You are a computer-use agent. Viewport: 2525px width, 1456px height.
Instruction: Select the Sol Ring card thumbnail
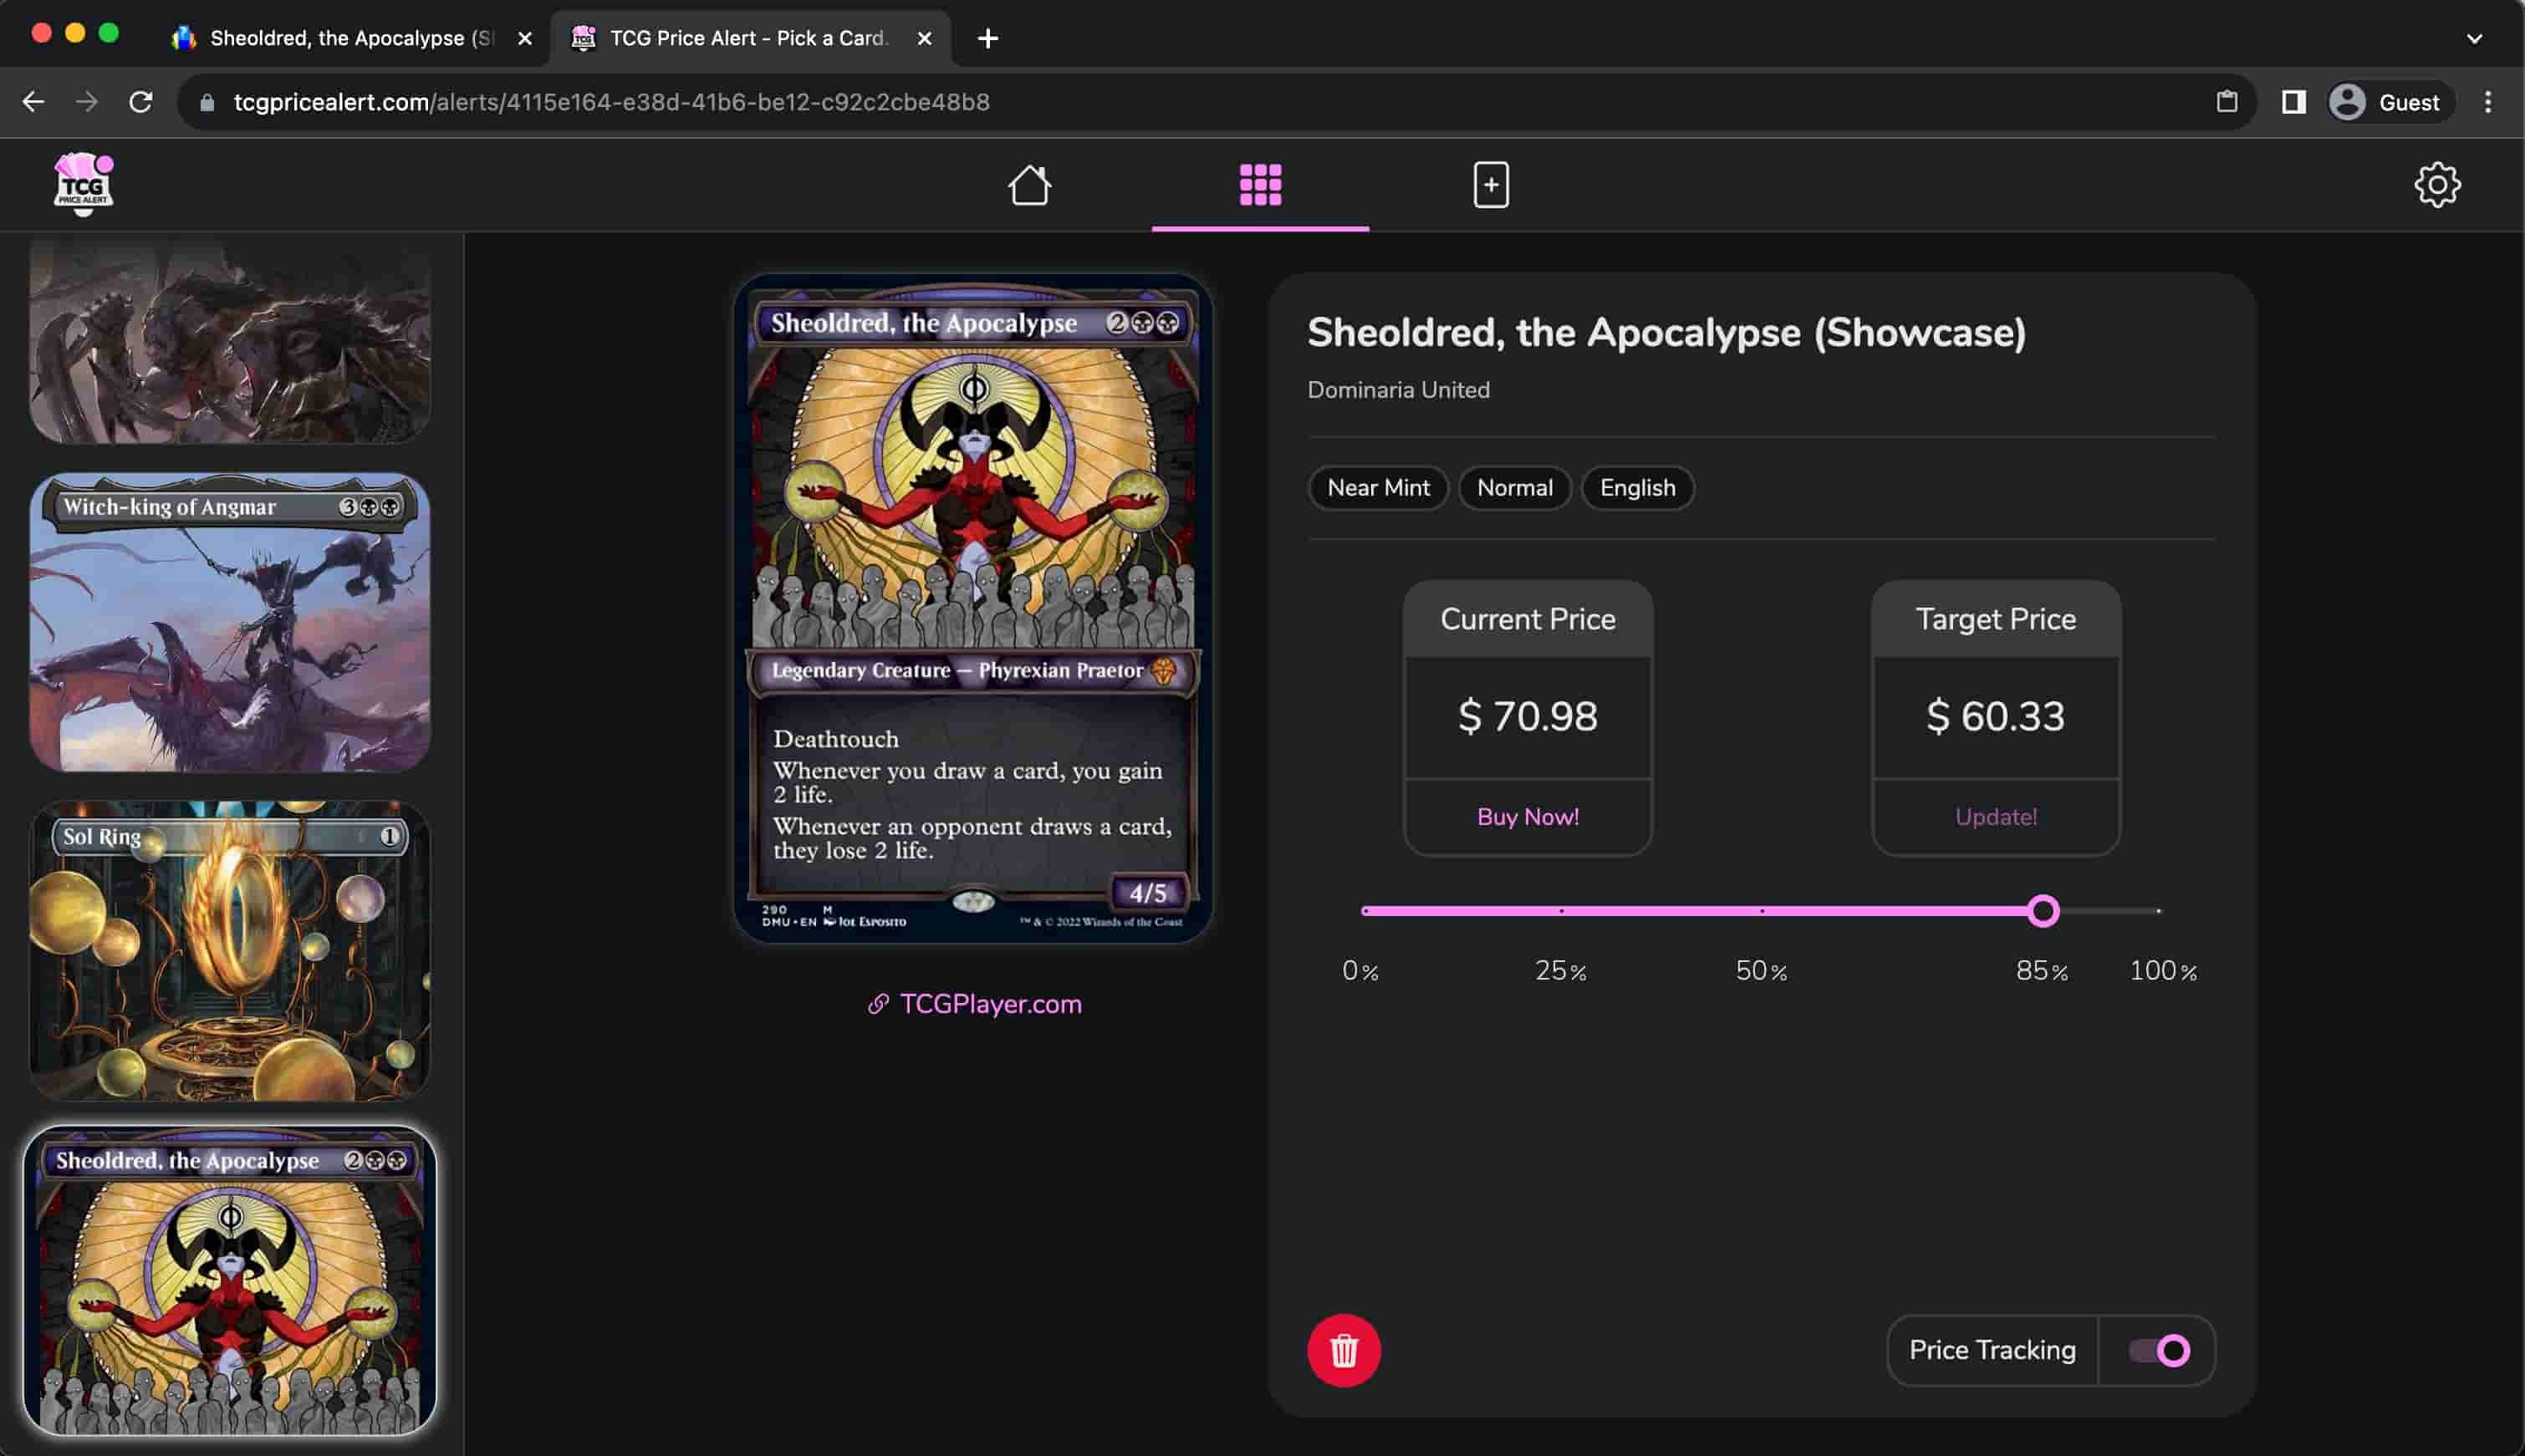(230, 950)
